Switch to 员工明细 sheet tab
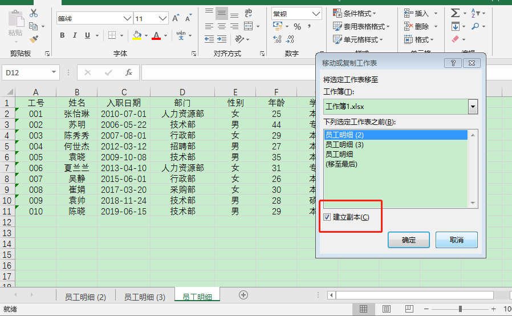Viewport: 512px width, 316px height. (197, 296)
